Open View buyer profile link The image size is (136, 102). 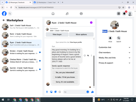[76, 42]
